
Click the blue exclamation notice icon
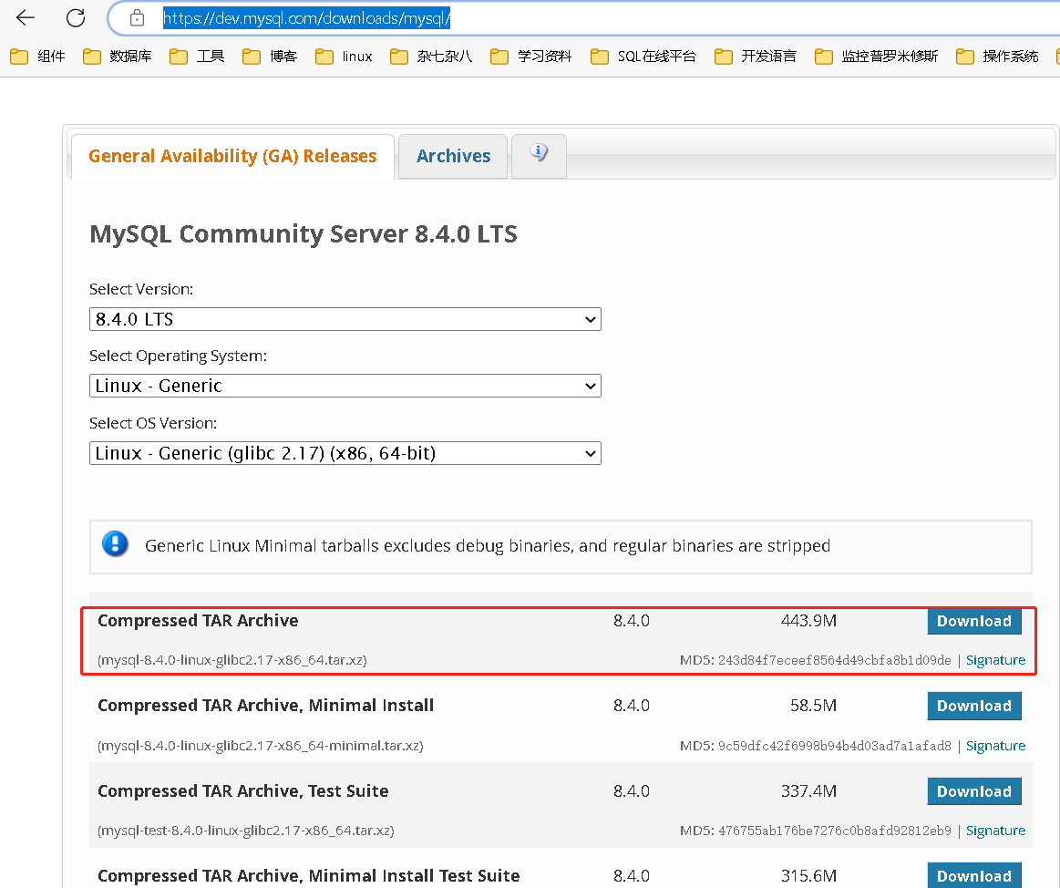coord(115,544)
